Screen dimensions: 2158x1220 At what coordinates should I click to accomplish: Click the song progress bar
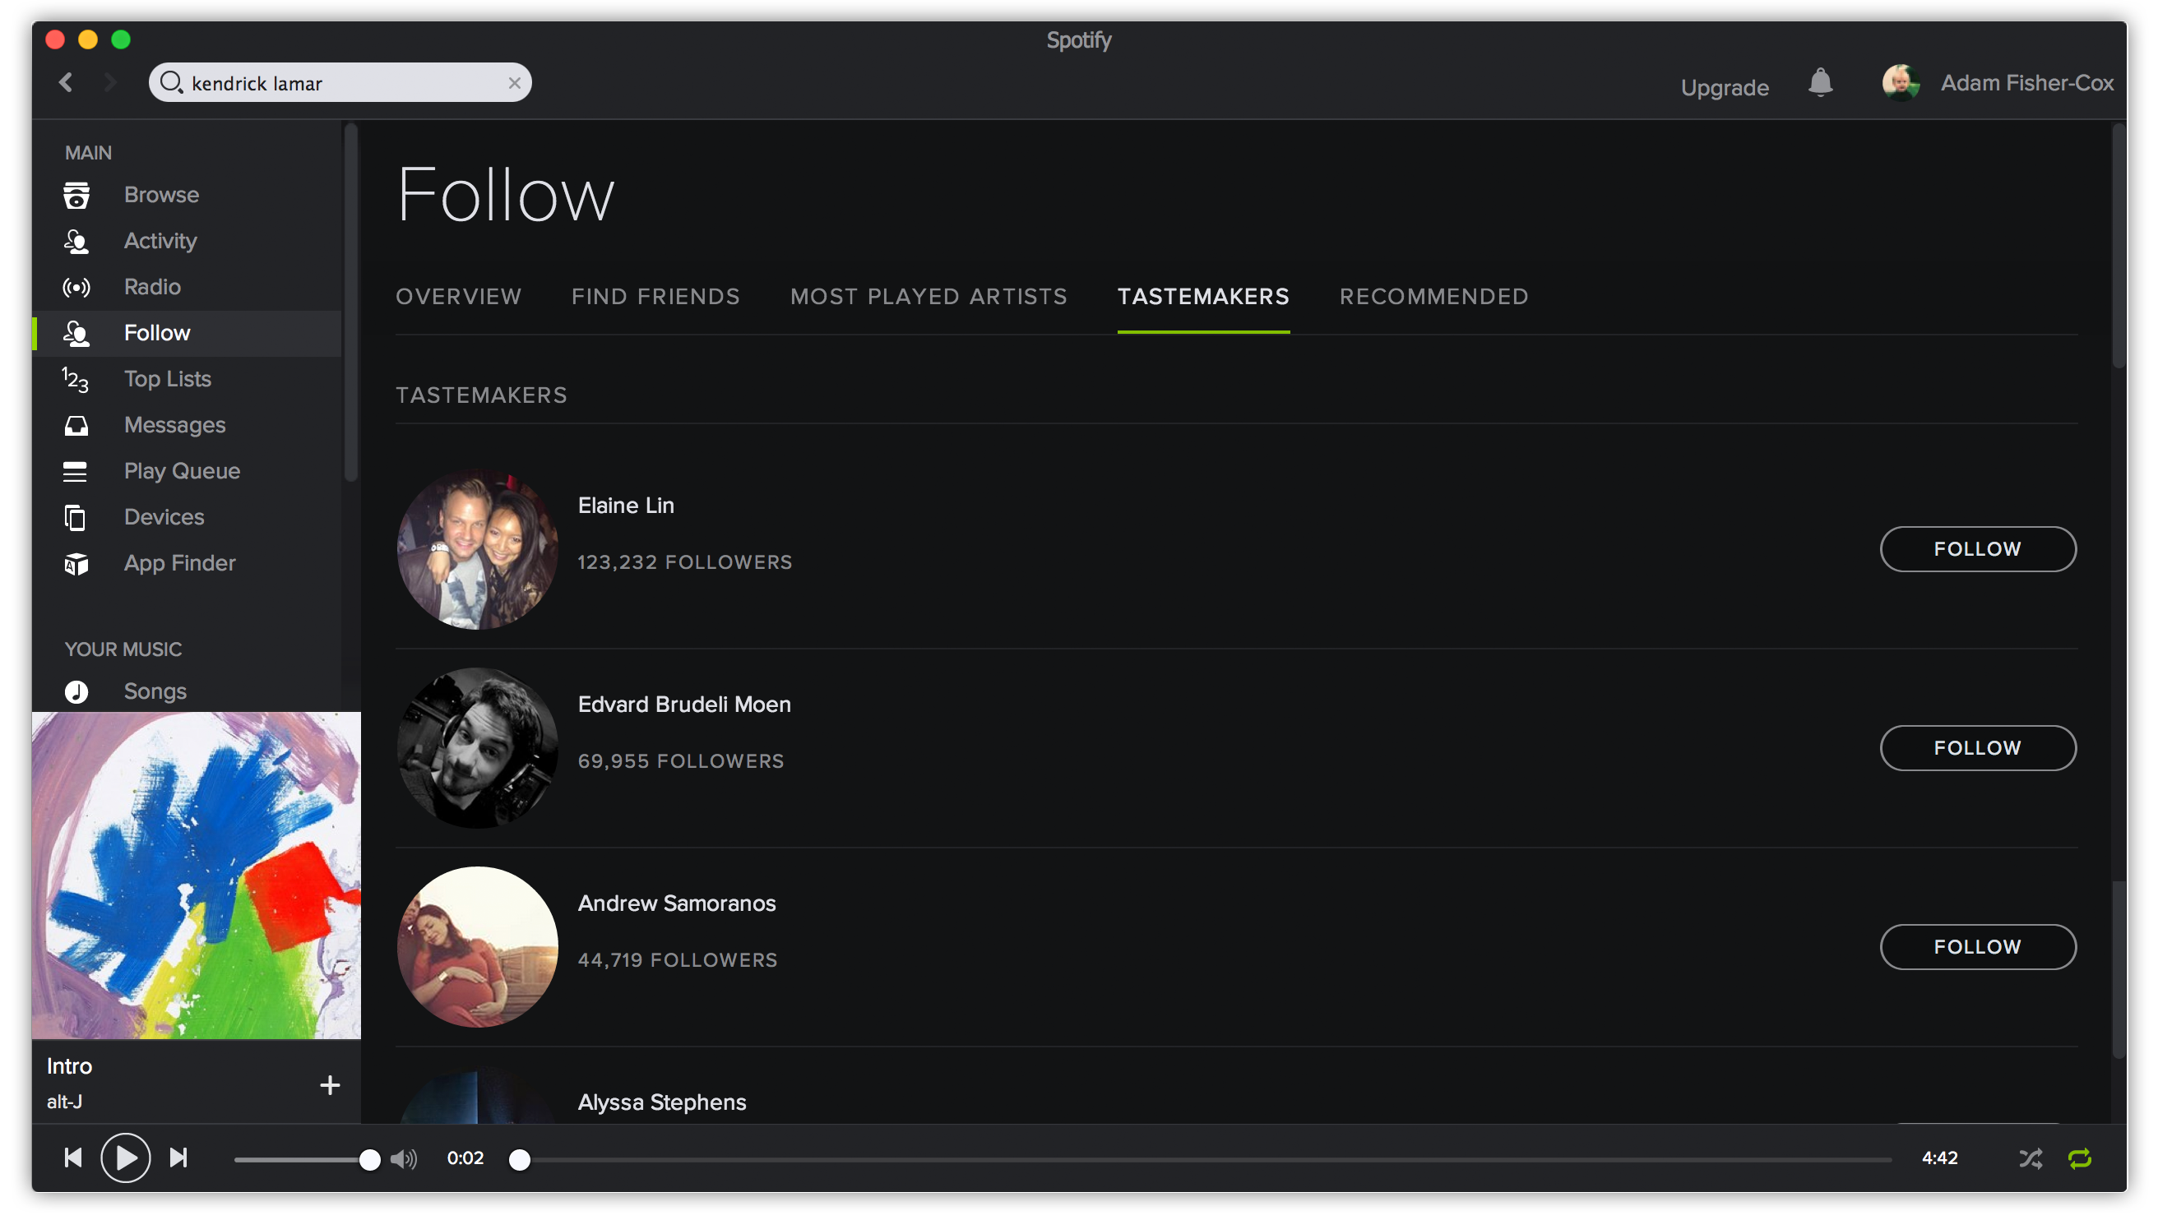click(x=1204, y=1160)
